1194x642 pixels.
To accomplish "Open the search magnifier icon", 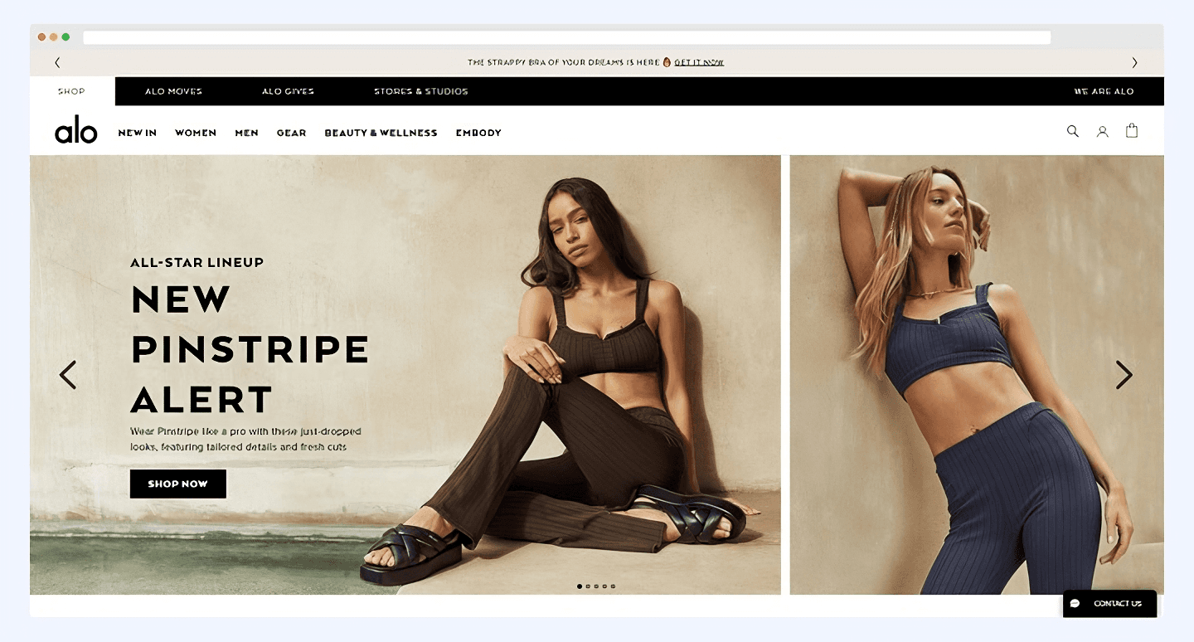I will [x=1072, y=131].
